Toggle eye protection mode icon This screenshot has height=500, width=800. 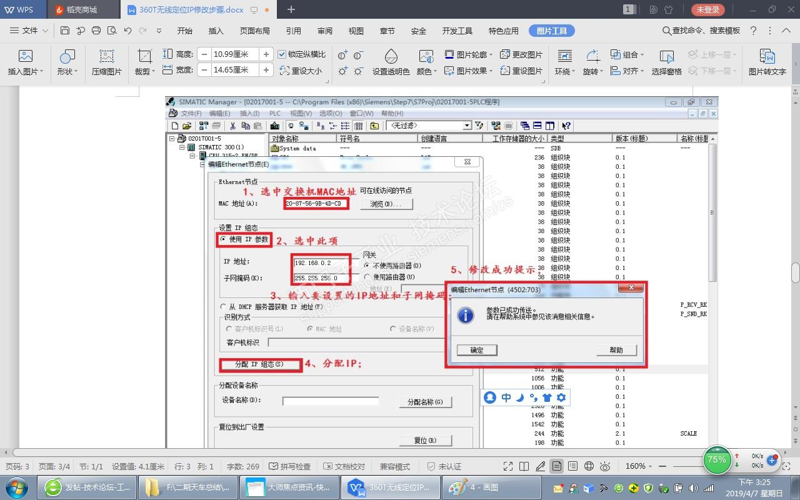click(605, 466)
